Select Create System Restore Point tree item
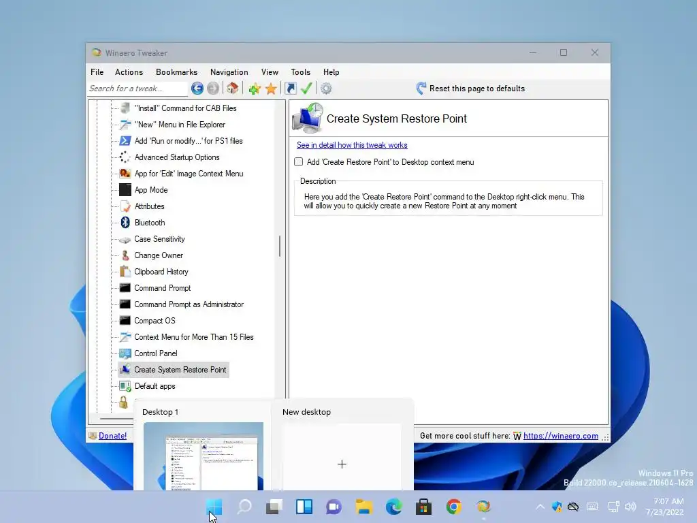Viewport: 697px width, 523px height. (x=180, y=370)
